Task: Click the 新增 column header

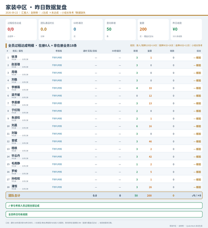Action: tap(135, 51)
